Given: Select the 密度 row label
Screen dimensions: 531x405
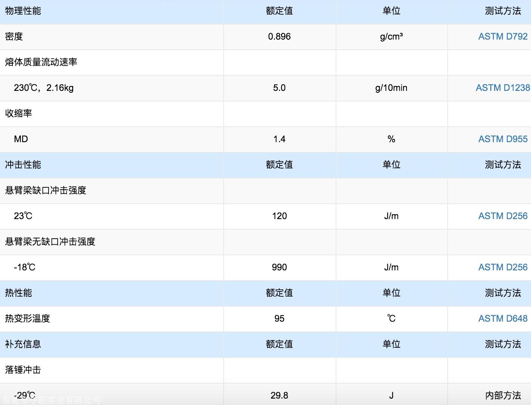Looking at the screenshot, I should 14,37.
